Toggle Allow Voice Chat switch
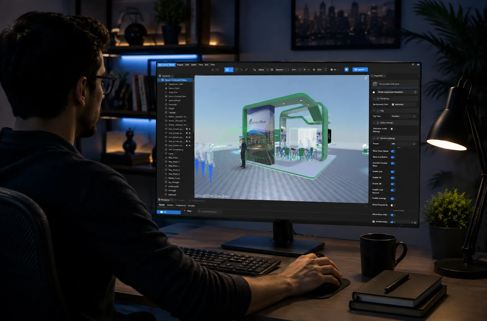 [393, 215]
